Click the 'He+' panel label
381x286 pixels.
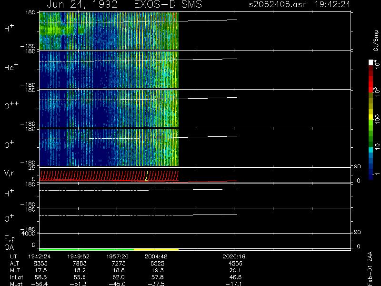click(x=11, y=67)
